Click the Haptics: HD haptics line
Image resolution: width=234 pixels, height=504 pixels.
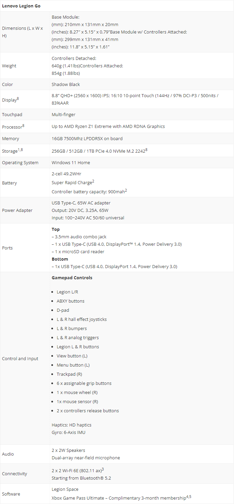pos(72,425)
